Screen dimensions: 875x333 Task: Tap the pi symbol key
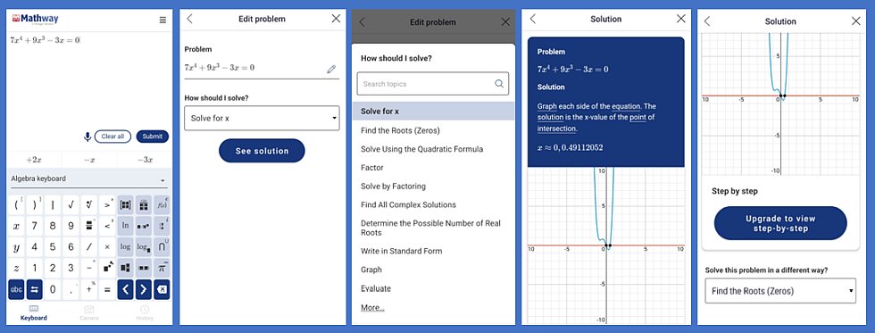click(x=162, y=269)
